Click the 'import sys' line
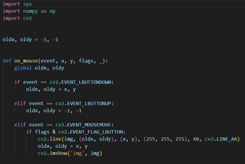 coord(17,4)
